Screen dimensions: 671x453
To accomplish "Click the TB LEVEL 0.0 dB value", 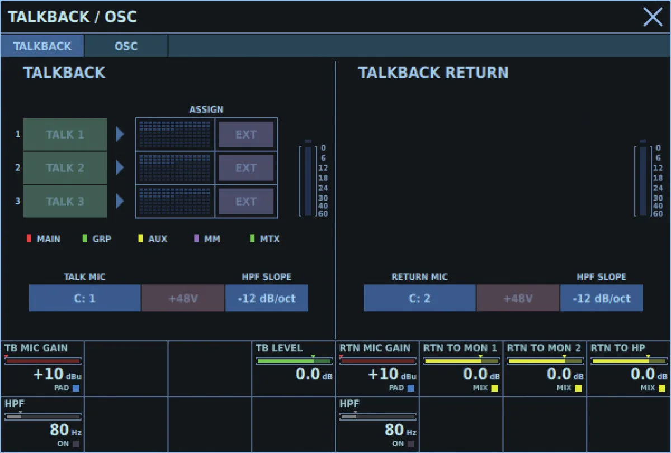I will tap(314, 375).
